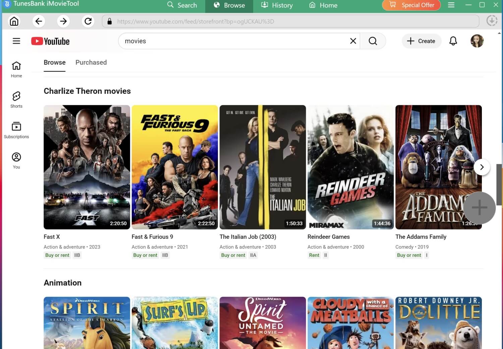
Task: Click Action & adventure • 2000 under Reindeer Games
Action: (336, 247)
